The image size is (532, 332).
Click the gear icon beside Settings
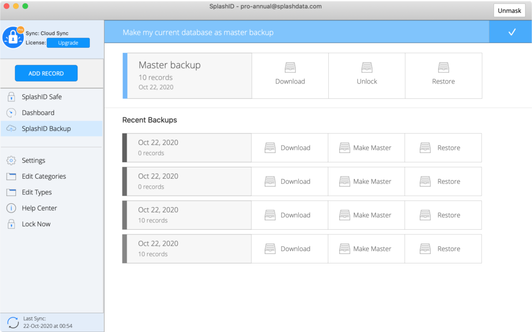[x=11, y=161]
